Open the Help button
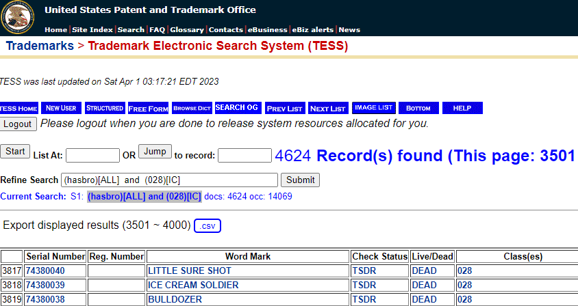The width and height of the screenshot is (578, 306). tap(462, 108)
